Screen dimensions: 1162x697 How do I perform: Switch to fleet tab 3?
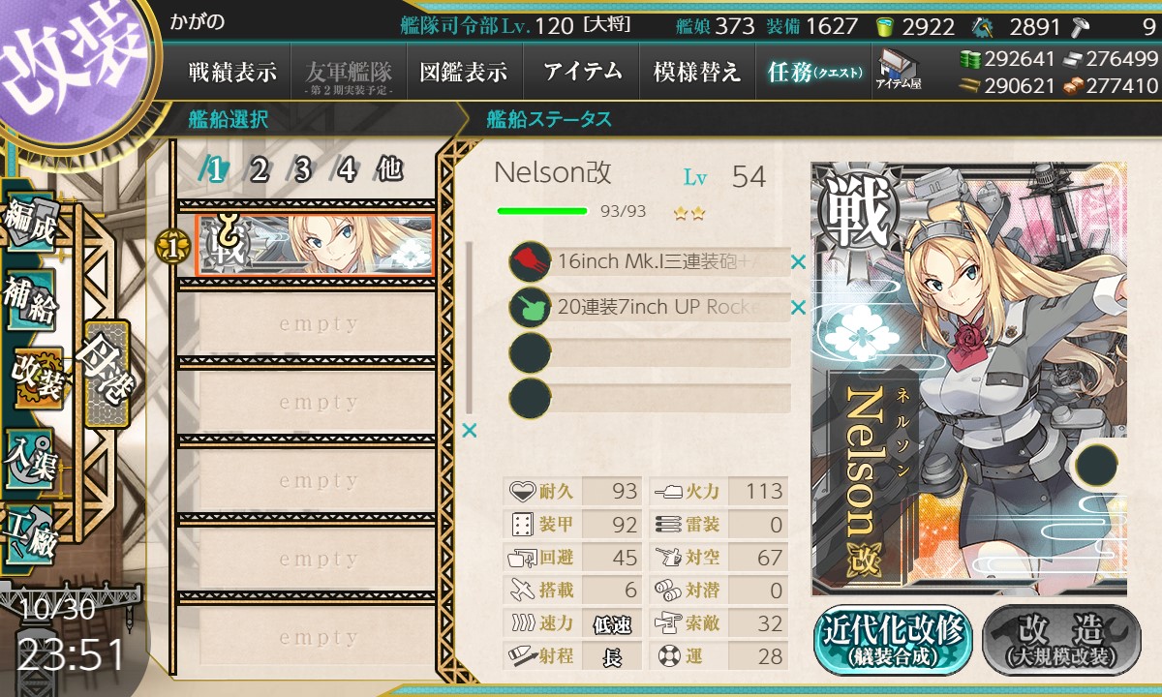(301, 170)
